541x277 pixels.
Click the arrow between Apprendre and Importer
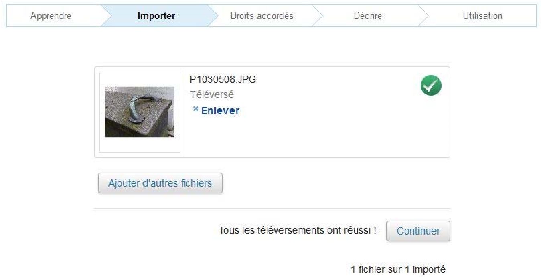[x=105, y=16]
